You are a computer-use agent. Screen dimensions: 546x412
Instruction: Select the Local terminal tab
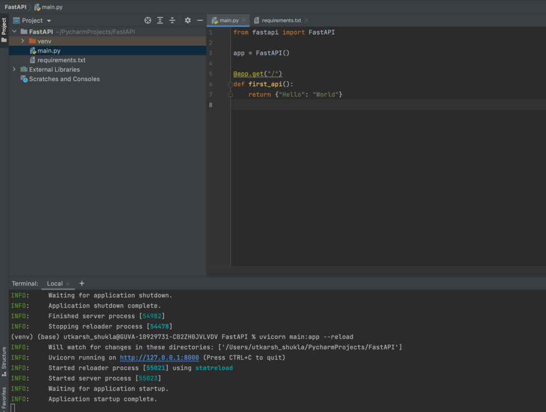(x=54, y=283)
